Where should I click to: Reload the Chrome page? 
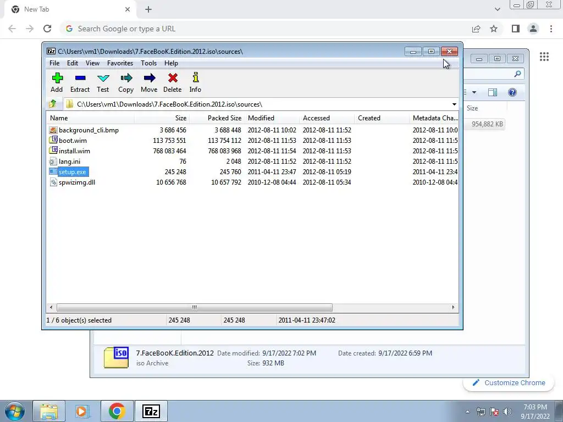pyautogui.click(x=47, y=29)
